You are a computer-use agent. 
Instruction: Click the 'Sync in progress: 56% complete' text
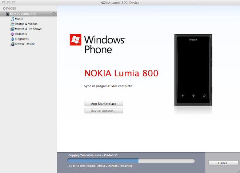[x=108, y=86]
